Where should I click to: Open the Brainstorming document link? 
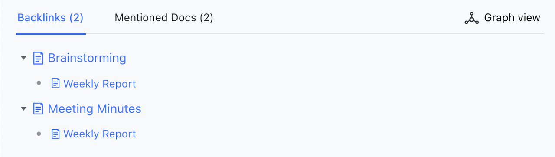(x=87, y=58)
